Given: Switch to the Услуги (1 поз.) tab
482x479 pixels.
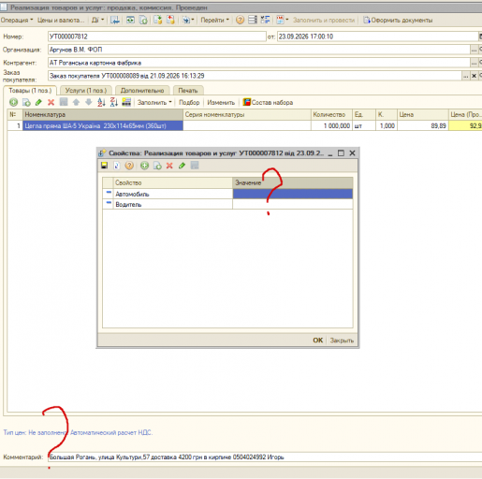Looking at the screenshot, I should tap(86, 91).
